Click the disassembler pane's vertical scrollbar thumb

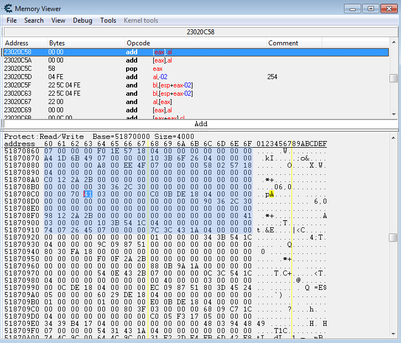(x=393, y=79)
